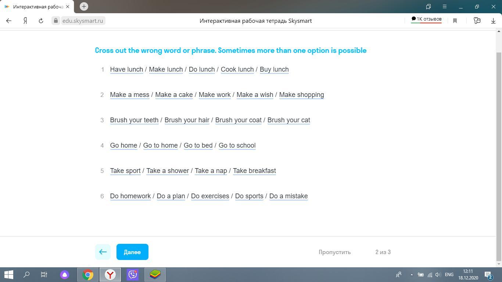Screen dimensions: 502x282
Task: Cross out 'Take a nap'
Action: pyautogui.click(x=211, y=171)
